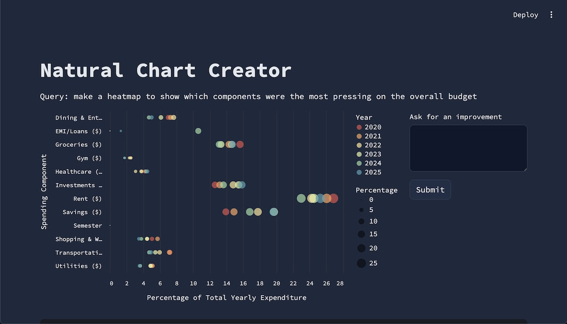This screenshot has width=567, height=324.
Task: Click the rightmost Groceries bubble
Action: [240, 144]
